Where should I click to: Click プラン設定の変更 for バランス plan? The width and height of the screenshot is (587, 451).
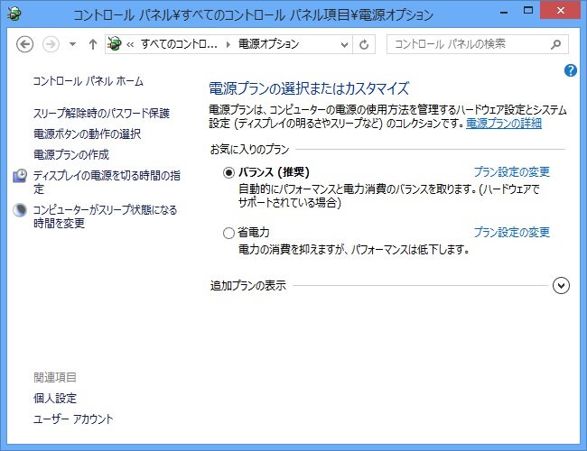[511, 172]
